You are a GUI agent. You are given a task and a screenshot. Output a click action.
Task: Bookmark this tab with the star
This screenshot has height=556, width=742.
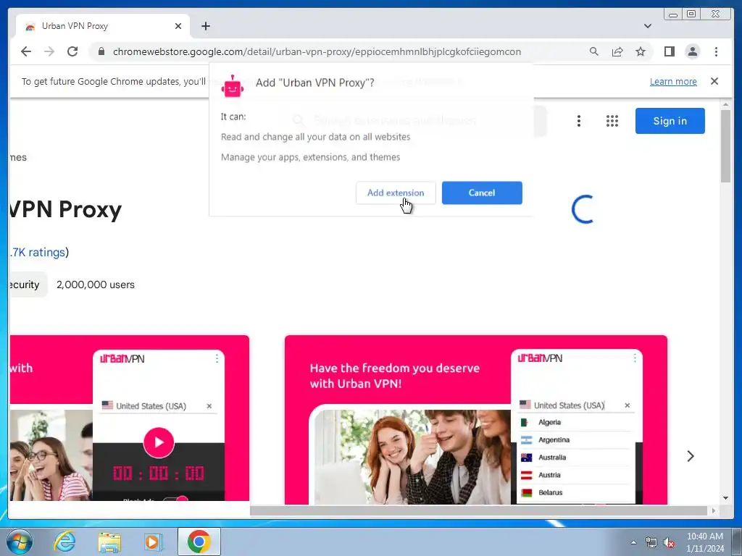click(641, 51)
